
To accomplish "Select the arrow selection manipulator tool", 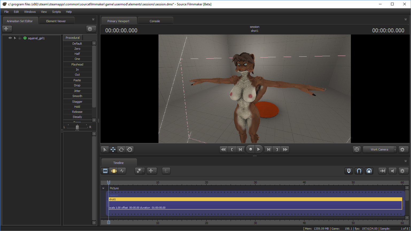I will coord(105,149).
